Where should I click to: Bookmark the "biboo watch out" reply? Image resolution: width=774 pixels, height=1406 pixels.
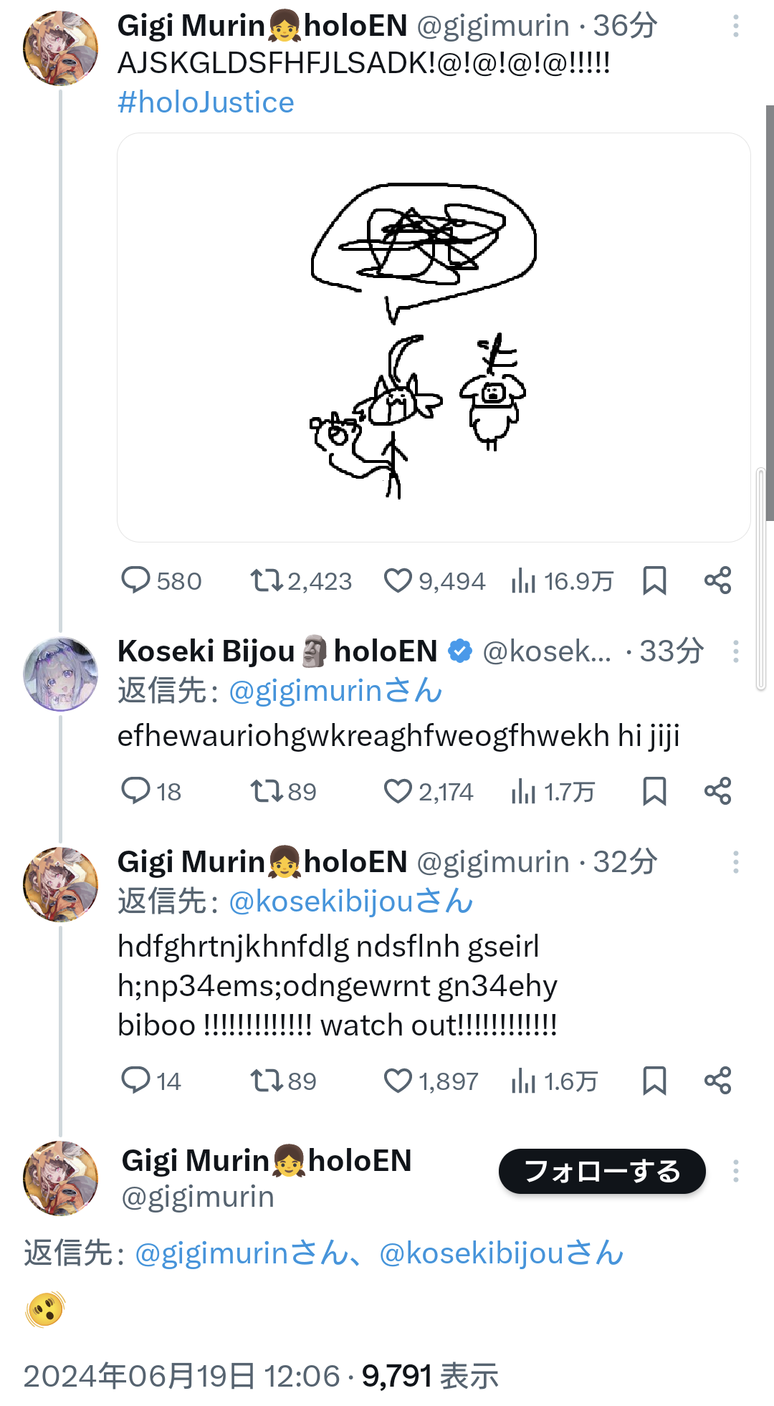(x=654, y=1081)
